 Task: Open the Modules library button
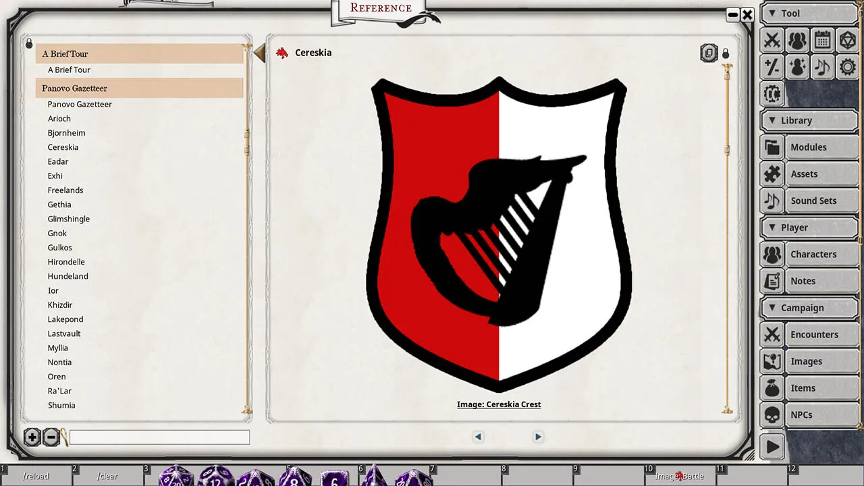point(821,147)
